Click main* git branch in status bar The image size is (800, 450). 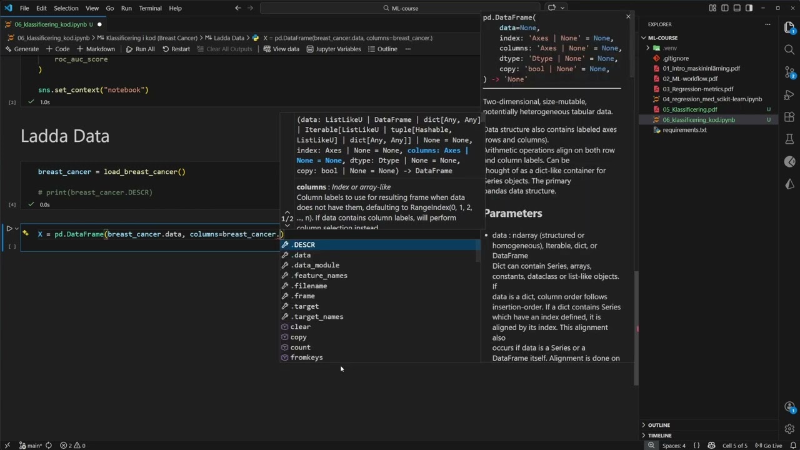(30, 446)
